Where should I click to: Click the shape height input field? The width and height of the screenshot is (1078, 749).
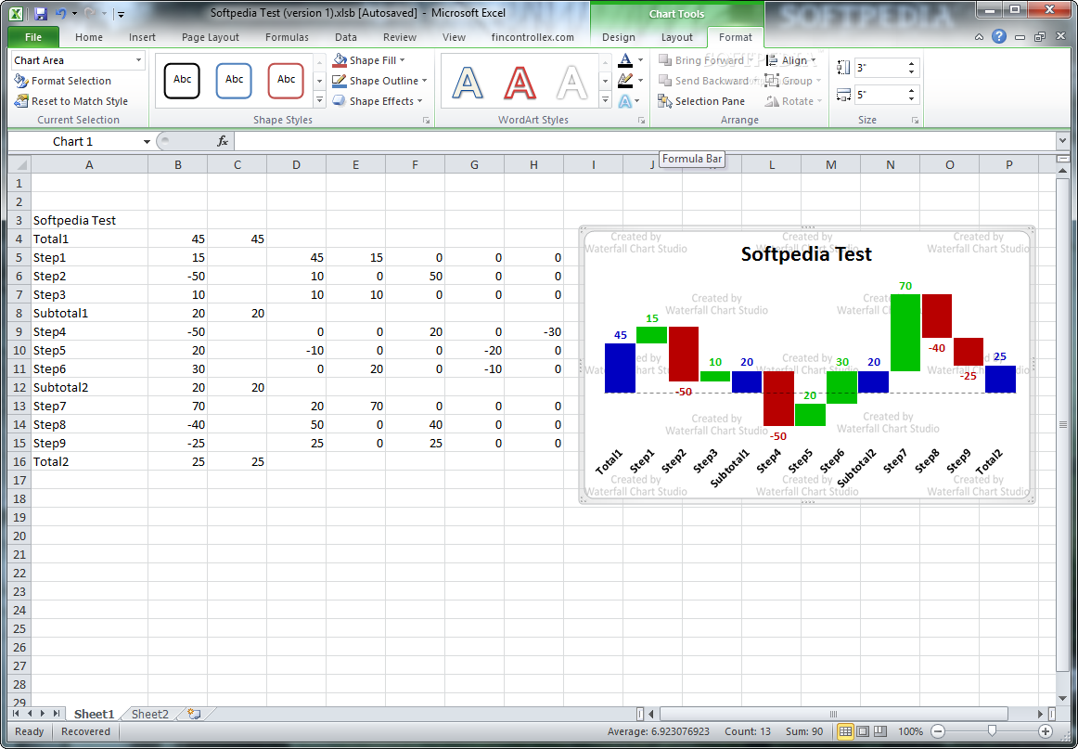coord(880,68)
